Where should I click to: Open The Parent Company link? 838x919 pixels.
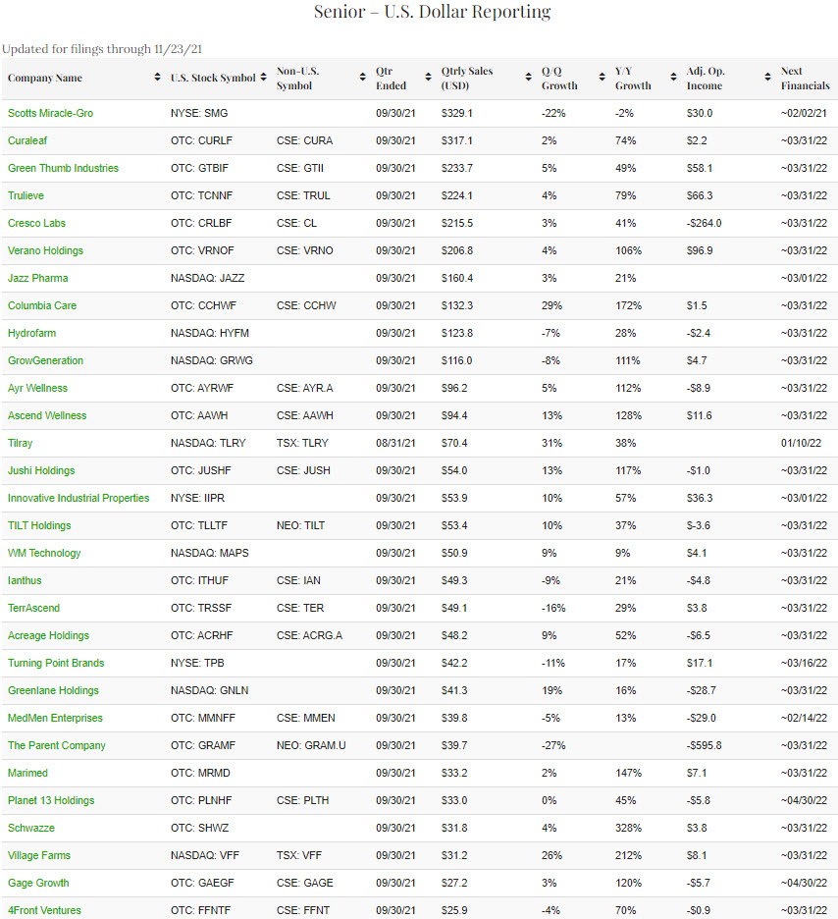[56, 745]
